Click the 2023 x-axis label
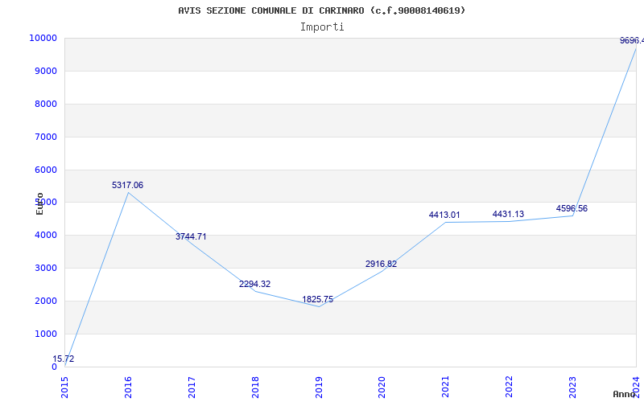Viewport: 644px width, 402px height. [x=572, y=387]
